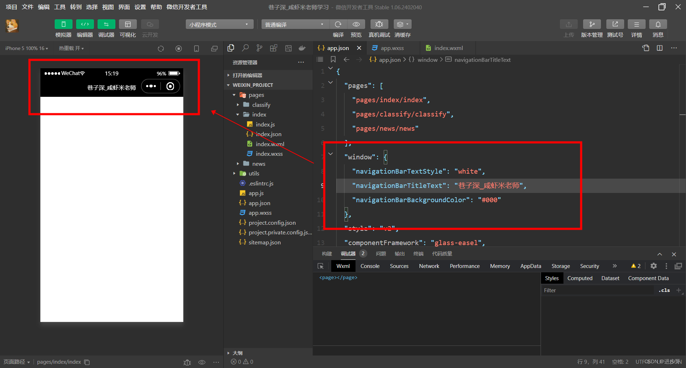
Task: Open the source control icon
Action: pos(259,48)
